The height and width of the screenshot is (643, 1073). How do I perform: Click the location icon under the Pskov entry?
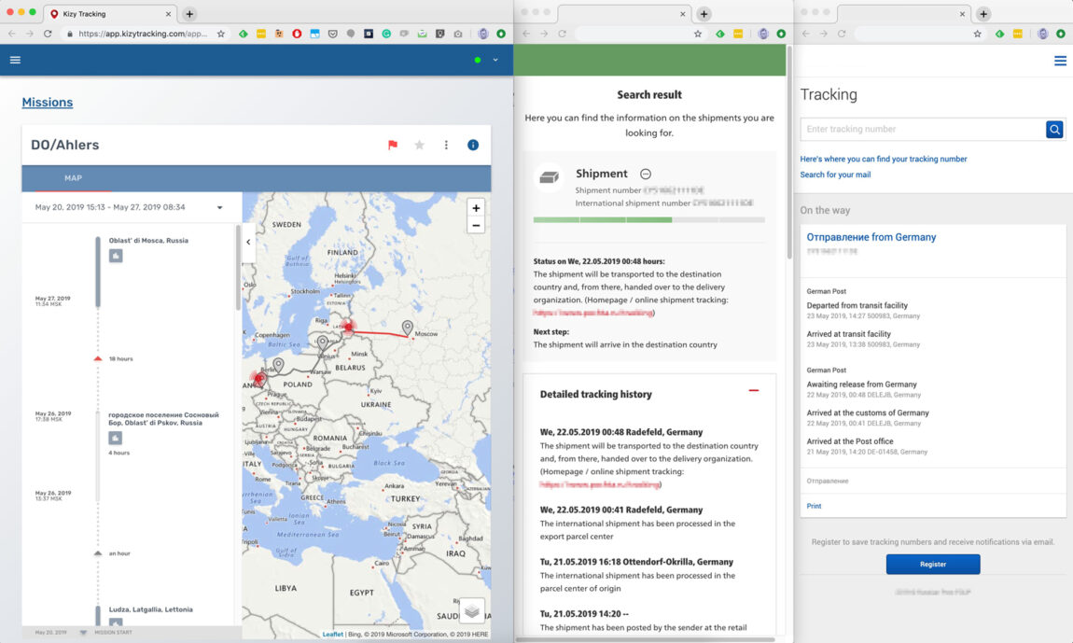pyautogui.click(x=116, y=439)
